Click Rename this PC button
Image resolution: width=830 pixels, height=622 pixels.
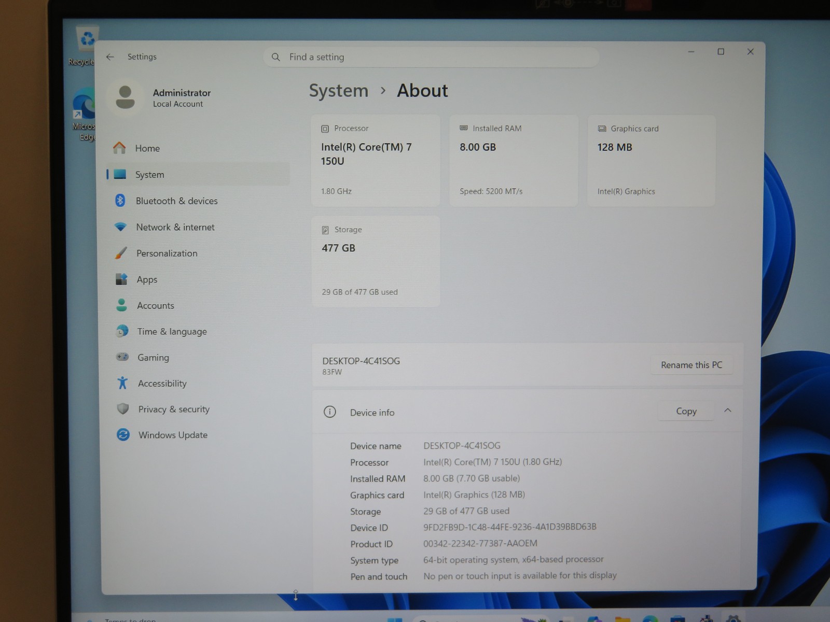(x=691, y=365)
